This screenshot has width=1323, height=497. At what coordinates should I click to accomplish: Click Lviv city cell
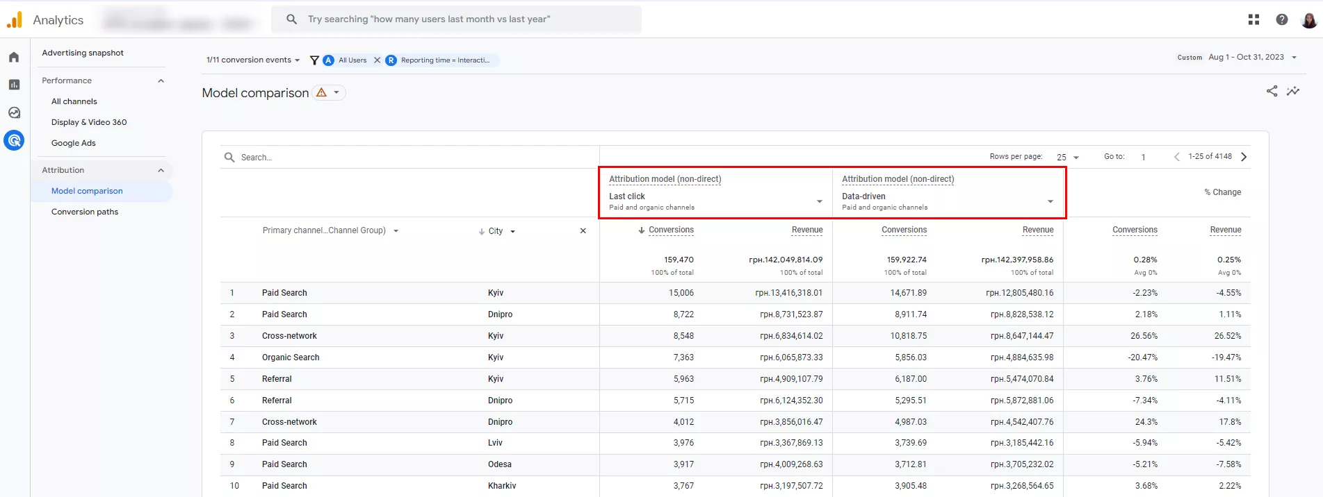click(x=495, y=443)
